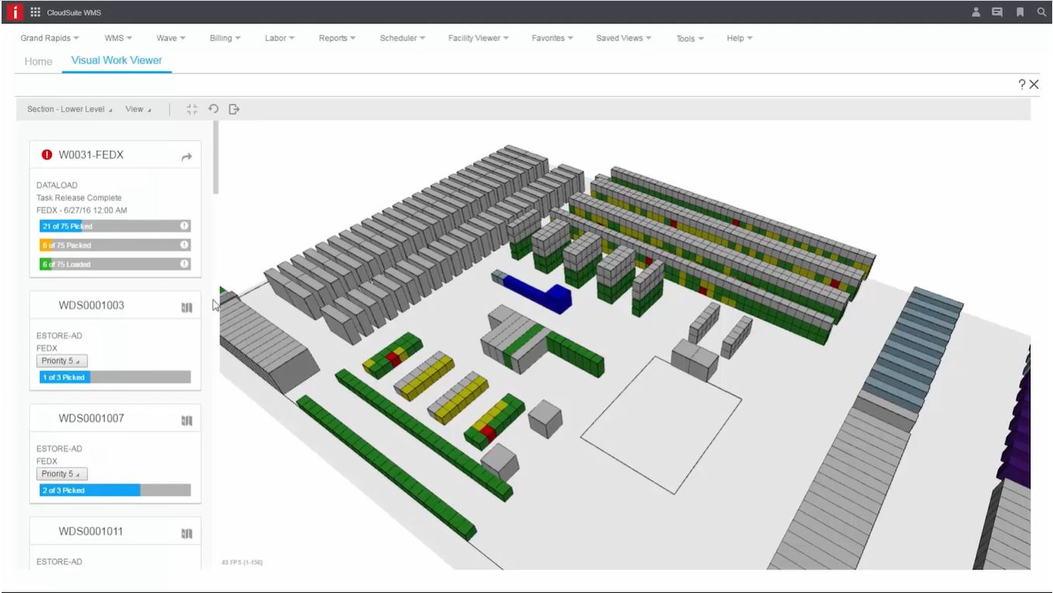Open the Reports menu
Viewport: 1053px width, 593px height.
tap(337, 38)
